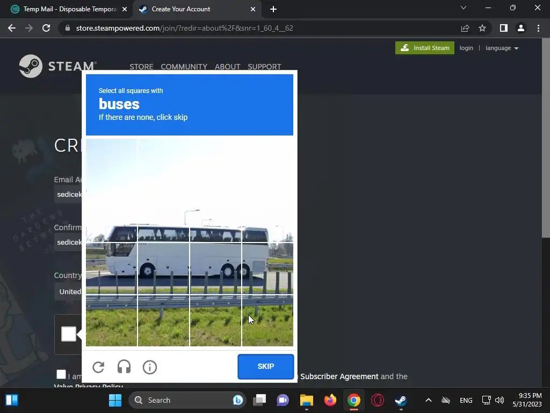The image size is (550, 413).
Task: Open the clock showing 9:35 PM
Action: pos(527,400)
